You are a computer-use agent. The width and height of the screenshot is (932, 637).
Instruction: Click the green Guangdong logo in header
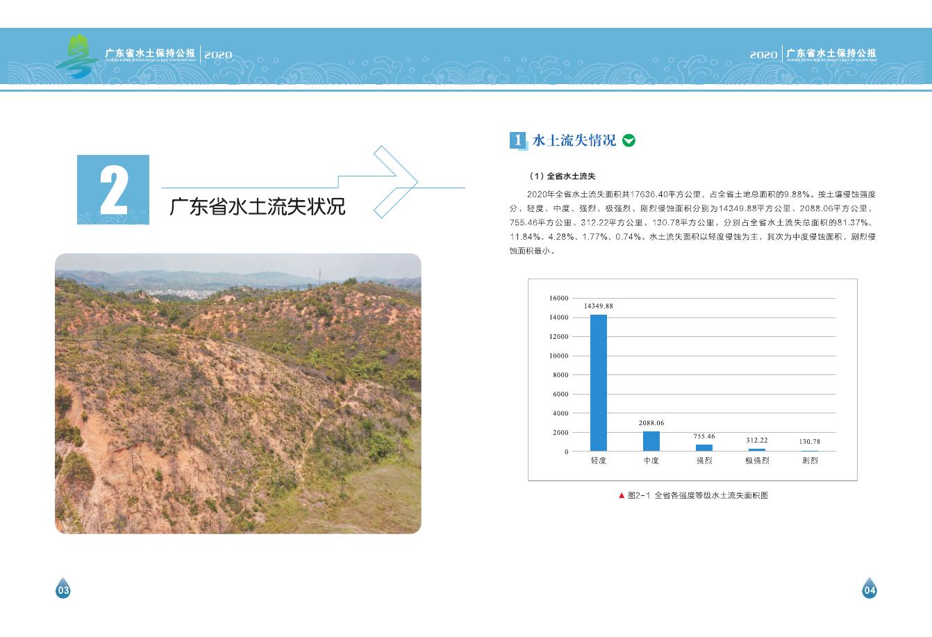pos(78,54)
